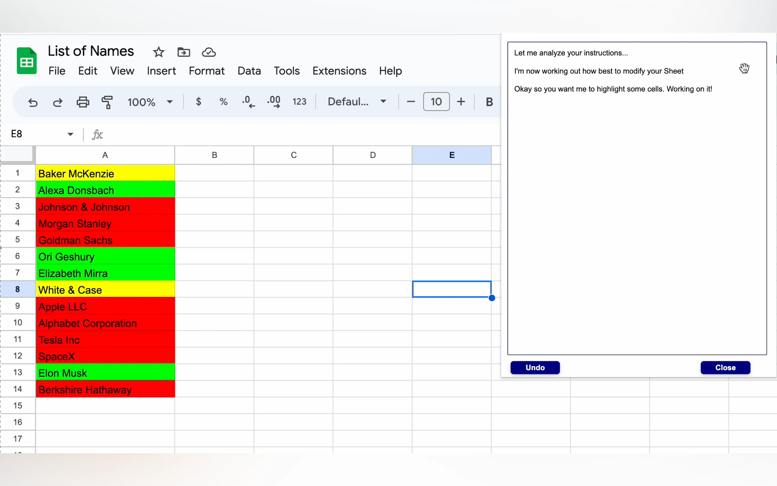Click the Move to folder icon

[x=184, y=52]
